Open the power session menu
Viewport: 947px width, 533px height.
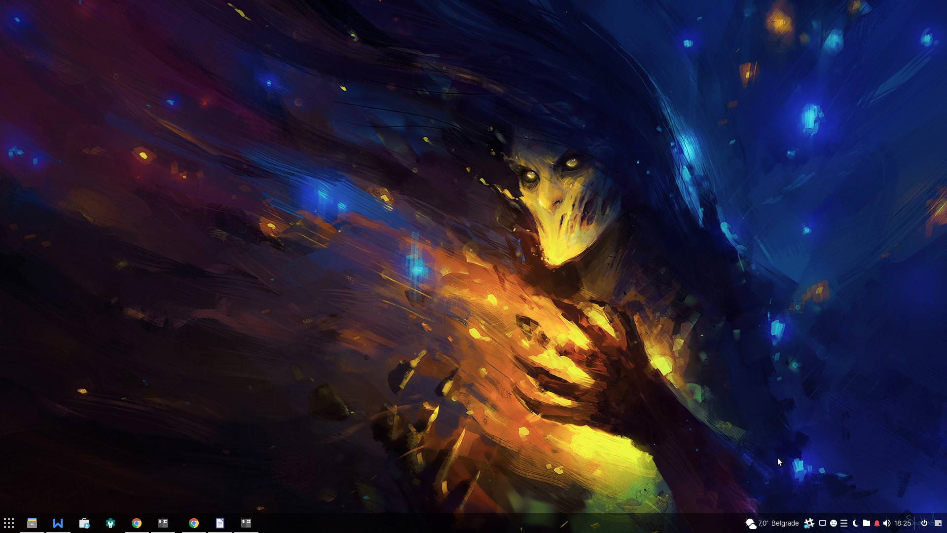(x=924, y=523)
